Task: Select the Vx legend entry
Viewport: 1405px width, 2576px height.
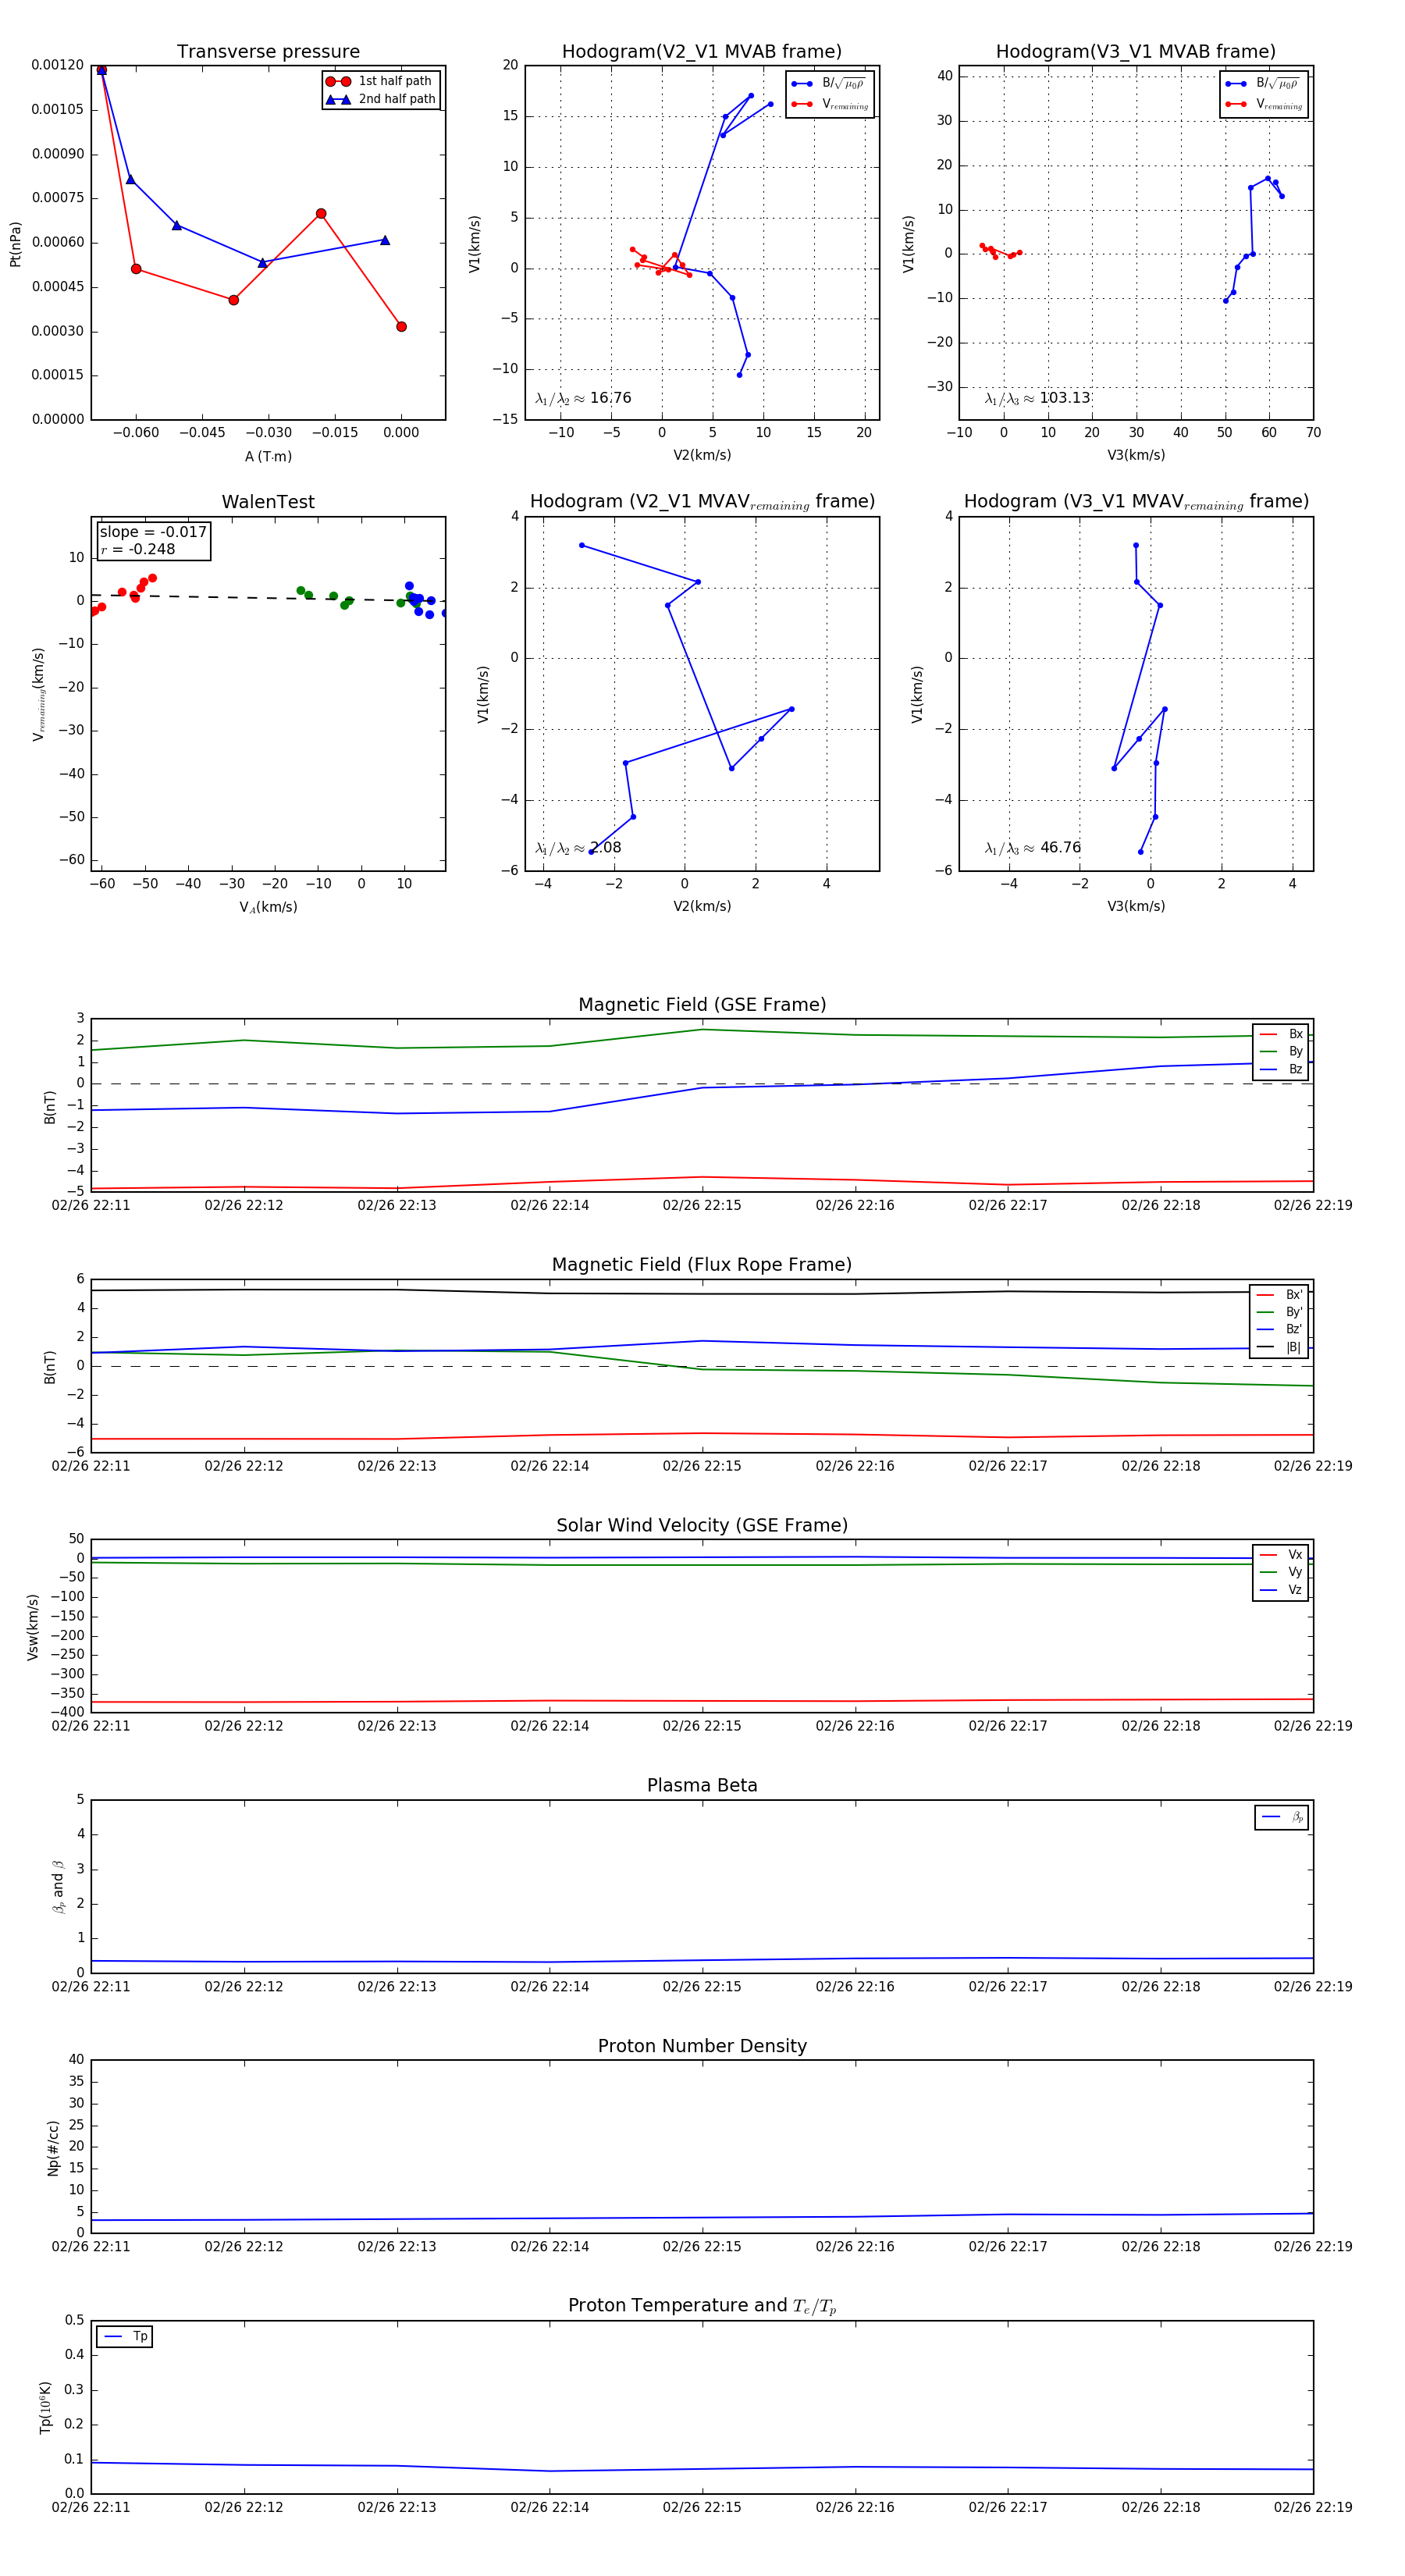Action: coord(1281,1555)
